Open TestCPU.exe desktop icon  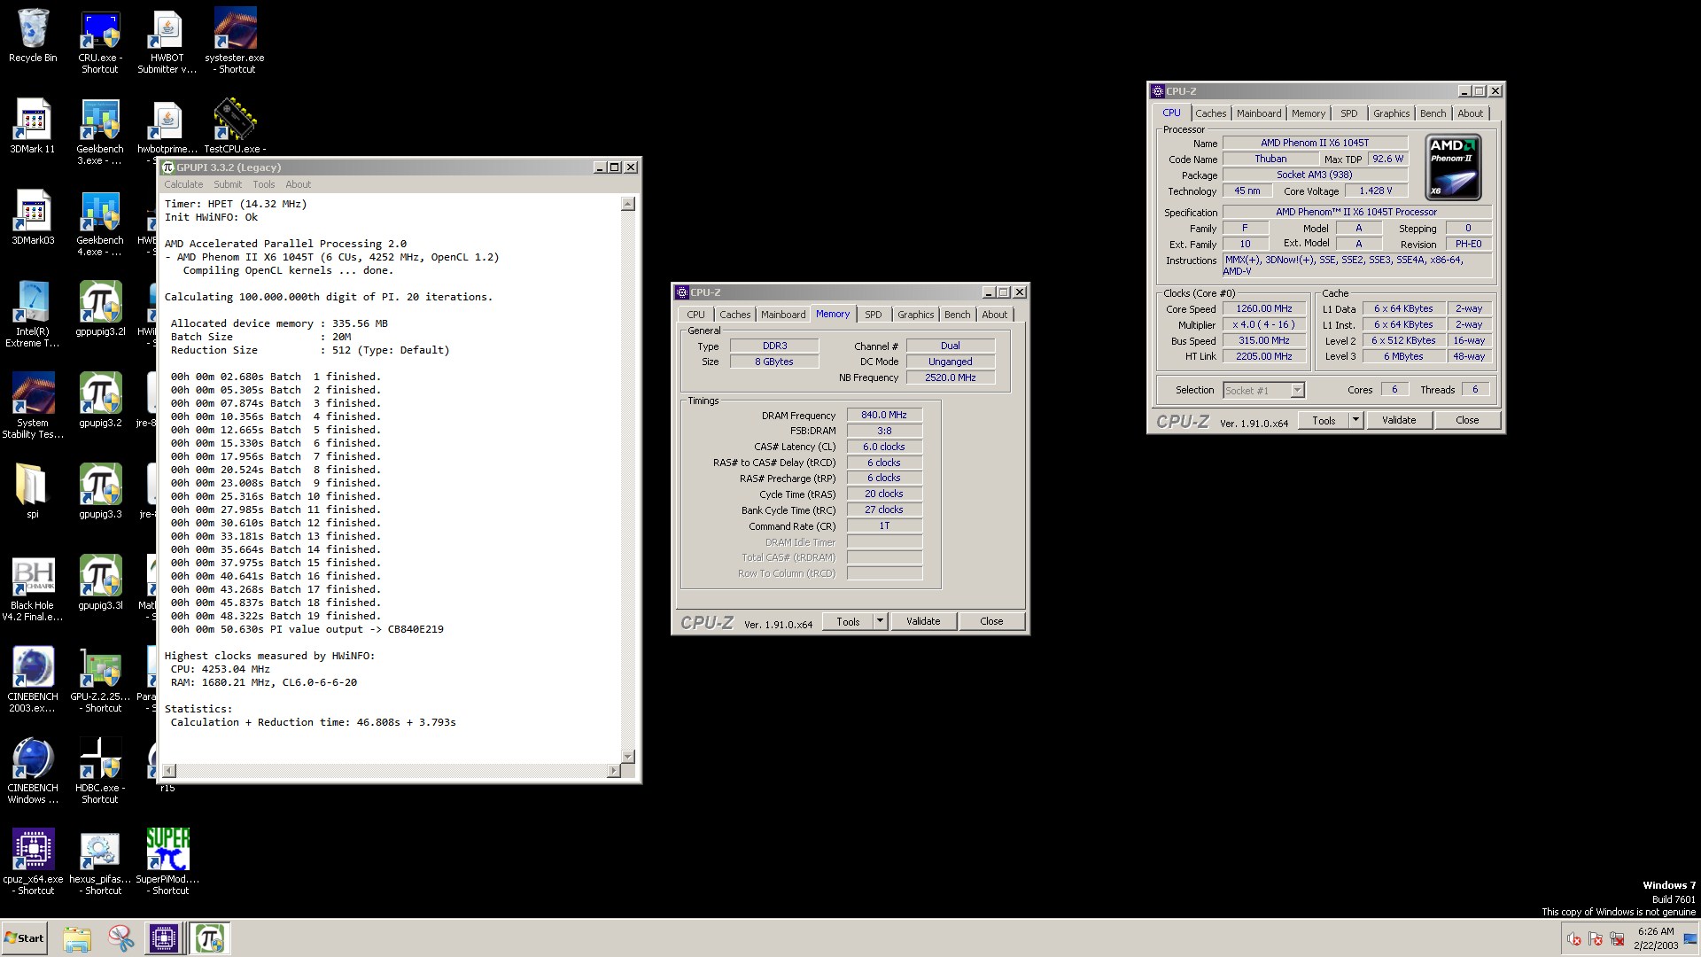pyautogui.click(x=235, y=126)
